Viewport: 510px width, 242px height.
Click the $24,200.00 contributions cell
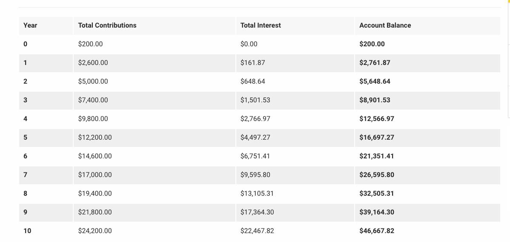point(95,231)
